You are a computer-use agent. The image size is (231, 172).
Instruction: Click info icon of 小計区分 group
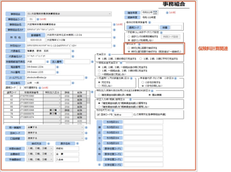pyautogui.click(x=175, y=78)
